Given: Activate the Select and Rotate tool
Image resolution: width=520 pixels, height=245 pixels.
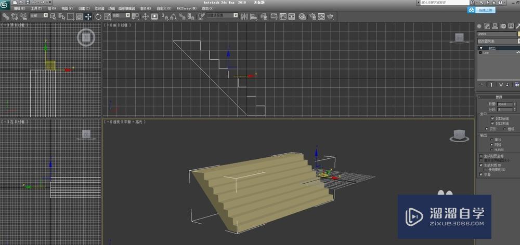Looking at the screenshot, I should 98,16.
